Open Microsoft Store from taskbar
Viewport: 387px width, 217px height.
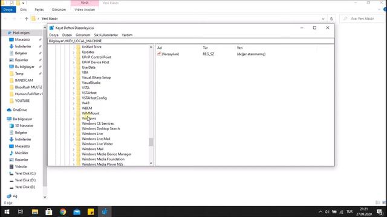click(x=49, y=212)
